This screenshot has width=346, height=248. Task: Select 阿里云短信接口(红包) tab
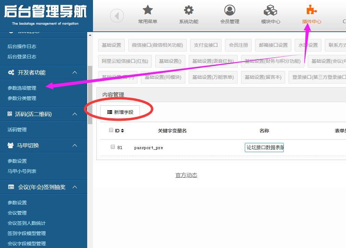[125, 61]
